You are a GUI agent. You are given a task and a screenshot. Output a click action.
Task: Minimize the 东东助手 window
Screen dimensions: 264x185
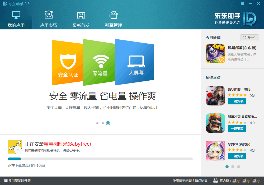251,3
